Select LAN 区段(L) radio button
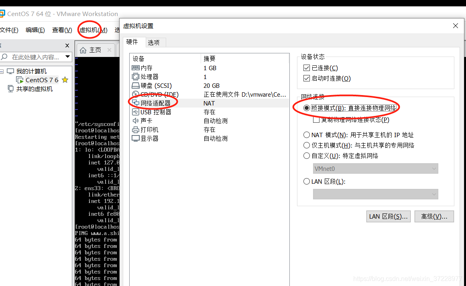Screen dimensions: 466x286 [x=306, y=181]
